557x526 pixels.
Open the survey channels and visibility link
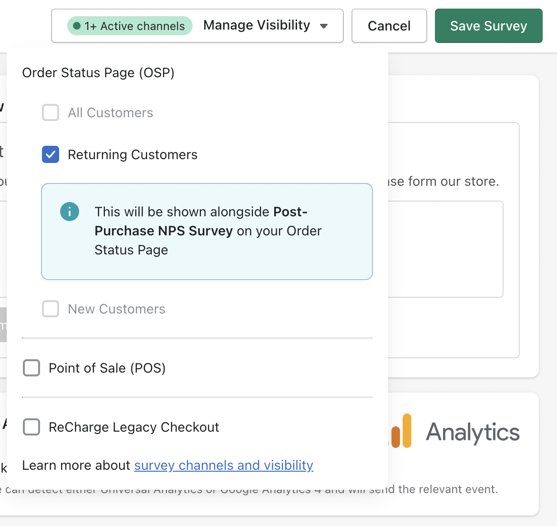click(224, 465)
